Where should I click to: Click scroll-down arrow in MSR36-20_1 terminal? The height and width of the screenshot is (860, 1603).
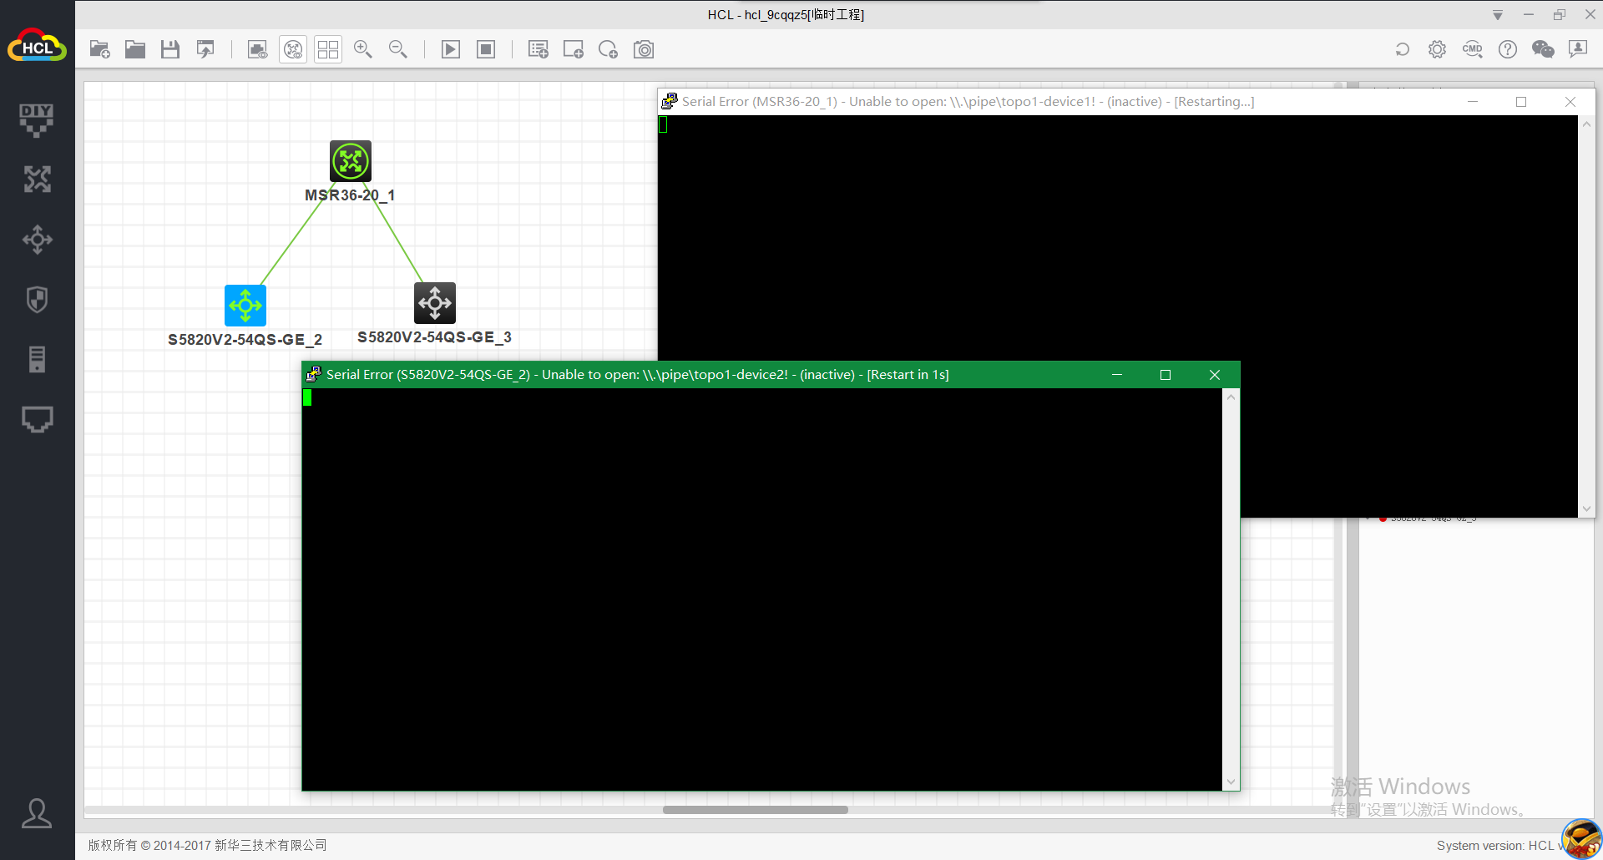pyautogui.click(x=1586, y=508)
